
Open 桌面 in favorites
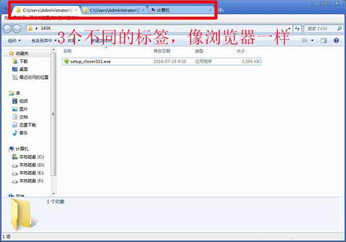[20, 69]
